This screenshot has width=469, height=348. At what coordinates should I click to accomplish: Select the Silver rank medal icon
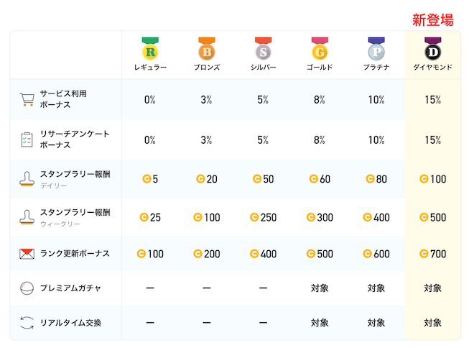pos(263,49)
